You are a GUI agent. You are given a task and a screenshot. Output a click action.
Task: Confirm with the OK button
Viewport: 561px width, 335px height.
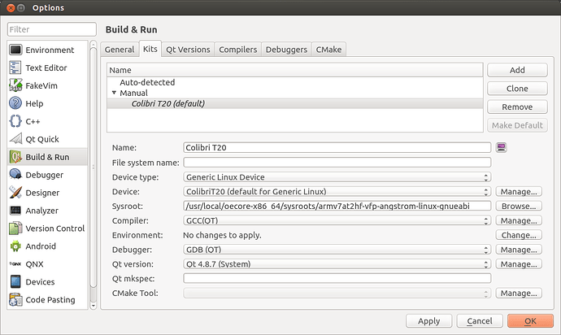point(531,321)
